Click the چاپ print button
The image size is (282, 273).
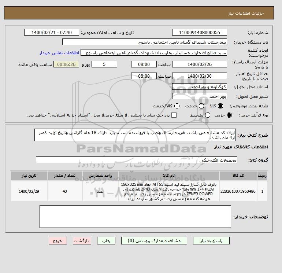[106, 241]
